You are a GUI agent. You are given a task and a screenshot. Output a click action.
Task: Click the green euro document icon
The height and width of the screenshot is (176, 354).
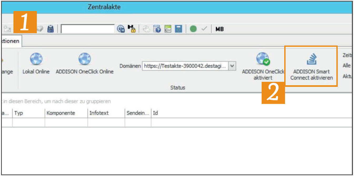point(168,29)
